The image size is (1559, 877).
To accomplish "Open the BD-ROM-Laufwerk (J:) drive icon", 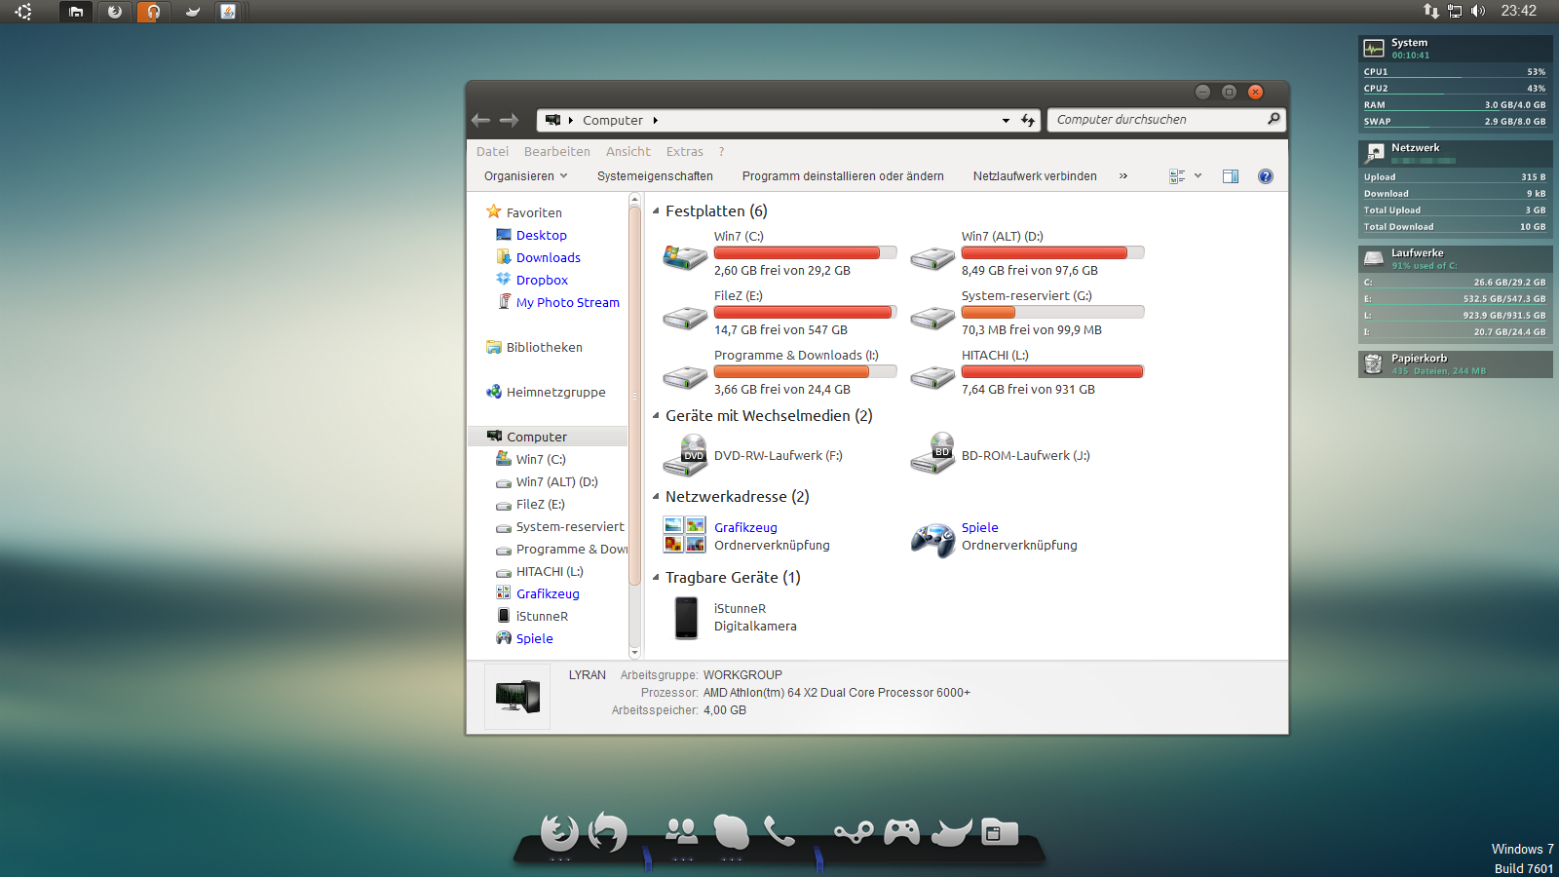I will tap(932, 454).
